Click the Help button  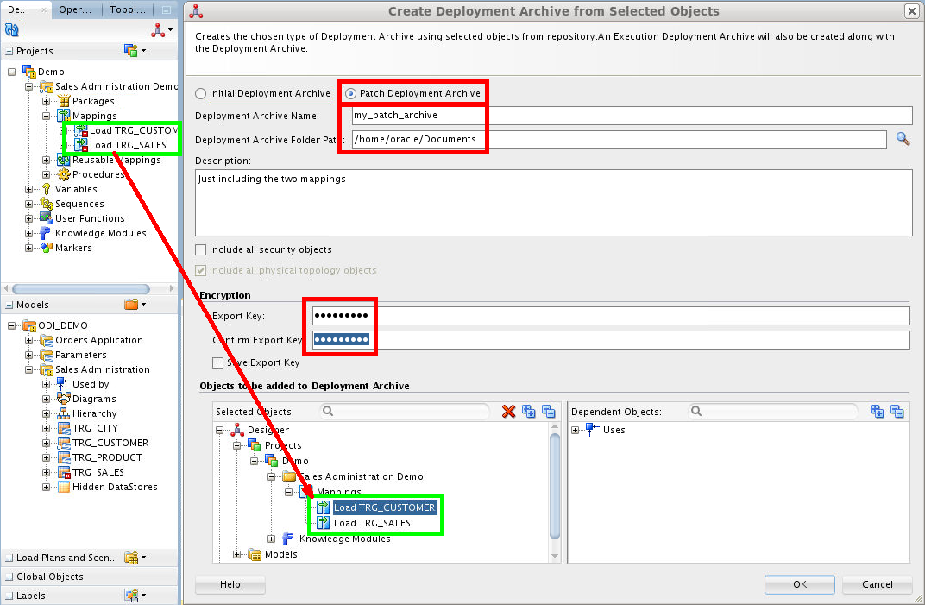click(230, 584)
